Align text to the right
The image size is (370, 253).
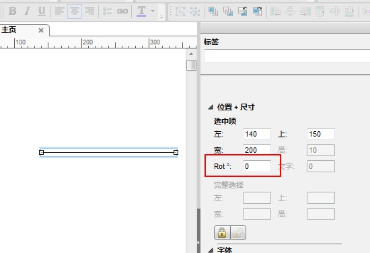click(89, 11)
